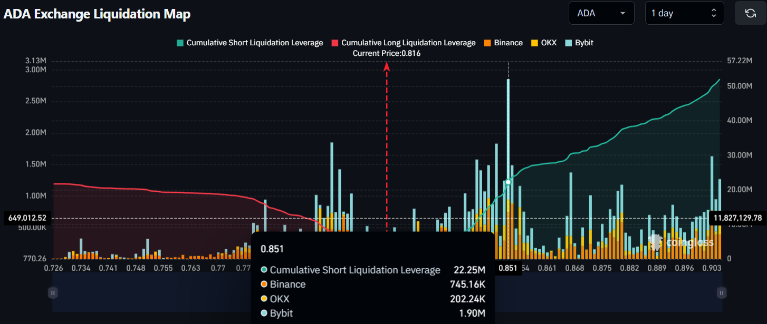Click the 30.00M right axis value
767x324 pixels.
[739, 155]
